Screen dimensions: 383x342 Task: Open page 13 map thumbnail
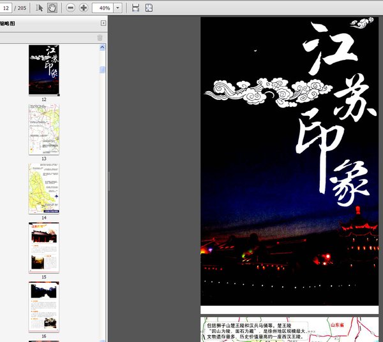tap(44, 129)
